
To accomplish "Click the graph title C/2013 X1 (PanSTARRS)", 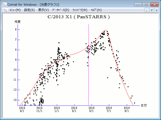I will point(78,17).
